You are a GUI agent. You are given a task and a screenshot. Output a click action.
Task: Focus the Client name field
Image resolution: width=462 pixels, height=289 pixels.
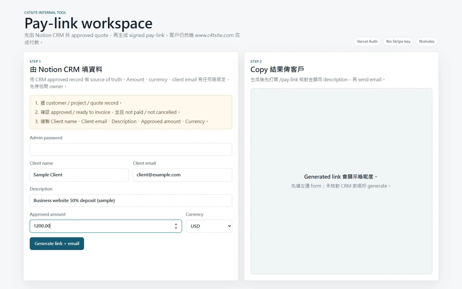click(x=79, y=175)
